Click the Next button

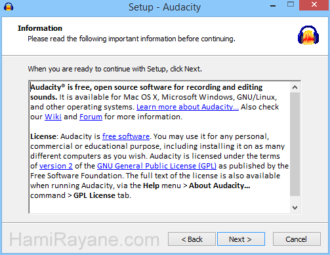pos(241,239)
